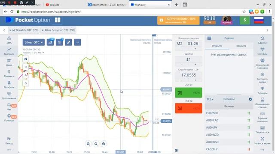Viewport: 275px width, 154px height.
Task: Open the indicators toolbar button
Action: pyautogui.click(x=59, y=42)
